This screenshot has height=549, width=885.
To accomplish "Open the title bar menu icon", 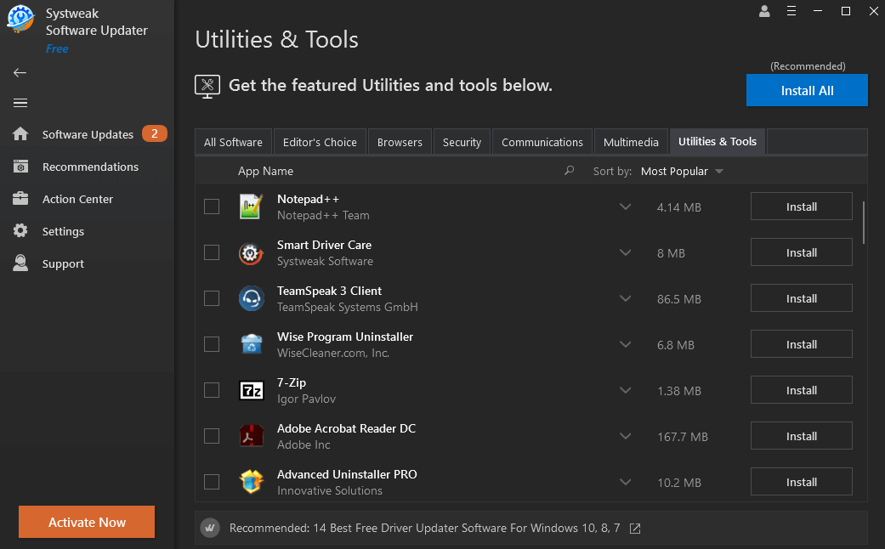I will [791, 11].
